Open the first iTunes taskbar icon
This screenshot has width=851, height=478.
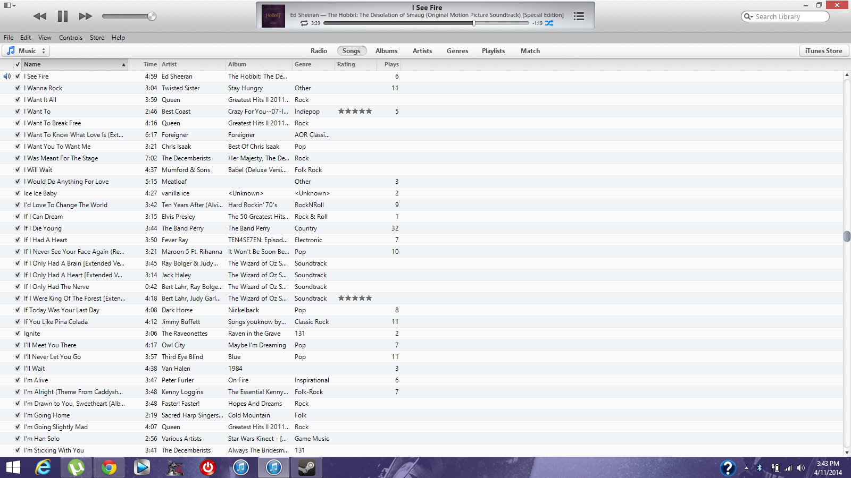coord(240,467)
